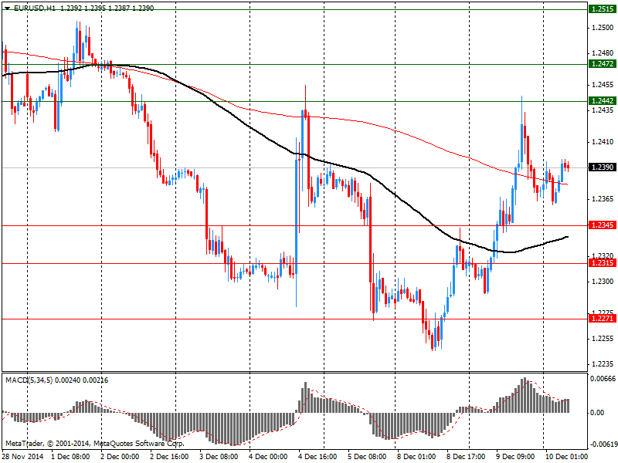
Task: Select the green 1.2442 price level tag
Action: pyautogui.click(x=602, y=101)
